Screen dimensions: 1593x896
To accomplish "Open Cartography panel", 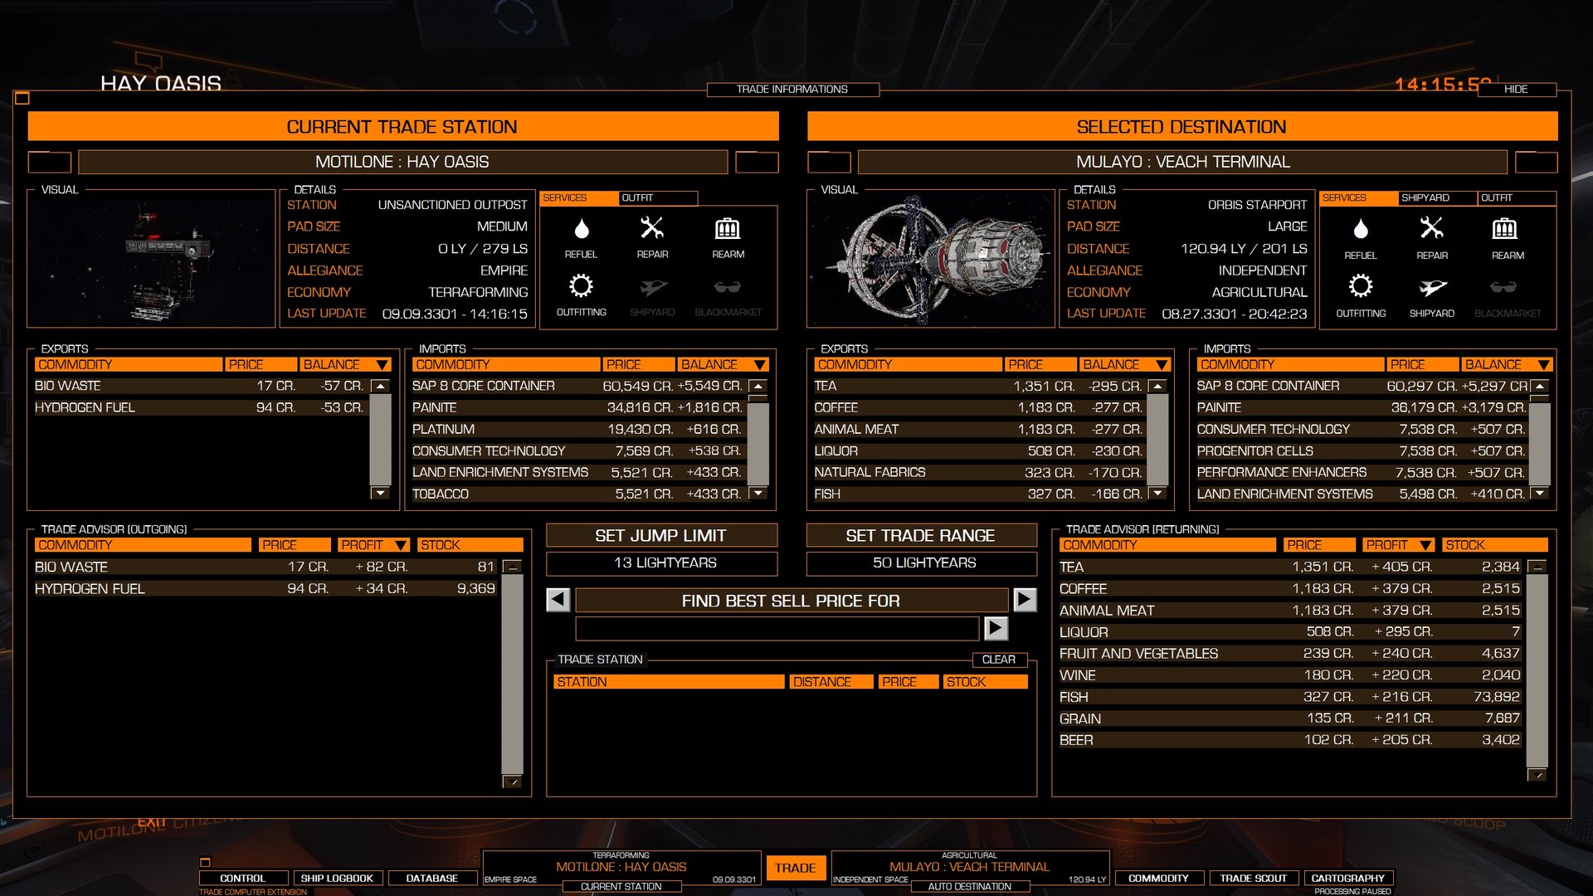I will tap(1347, 878).
